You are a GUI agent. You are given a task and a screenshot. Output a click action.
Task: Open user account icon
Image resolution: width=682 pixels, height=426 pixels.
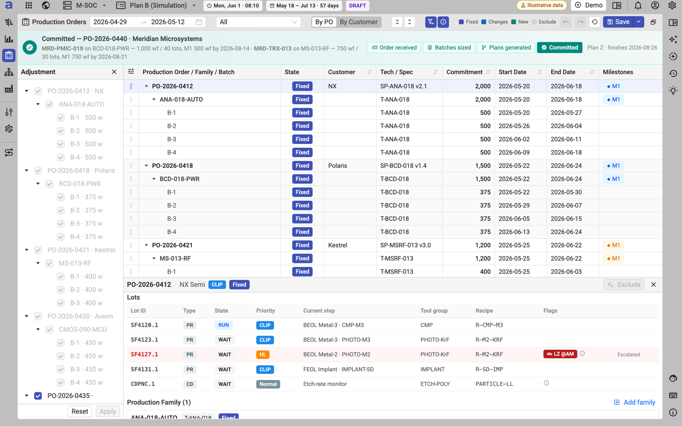[655, 6]
